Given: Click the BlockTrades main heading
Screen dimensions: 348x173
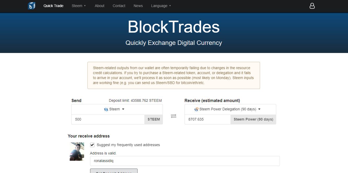Looking at the screenshot, I should 174,27.
